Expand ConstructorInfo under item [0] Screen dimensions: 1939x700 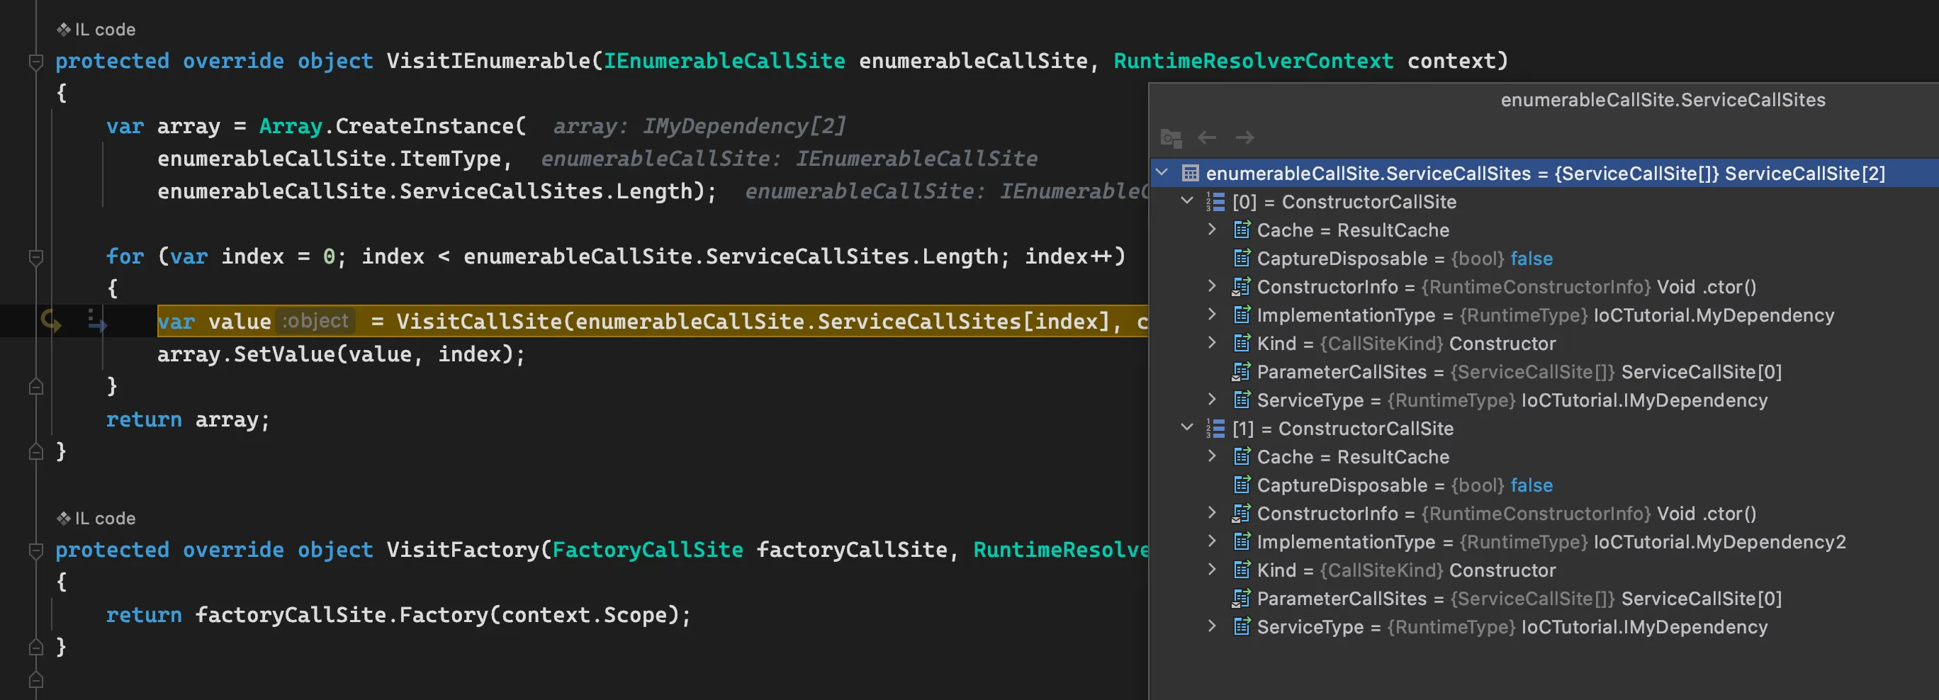pos(1212,286)
